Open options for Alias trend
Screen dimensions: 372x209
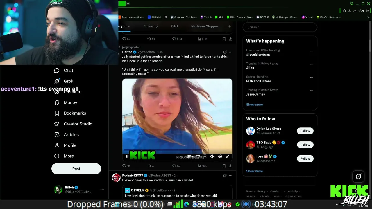312,64
